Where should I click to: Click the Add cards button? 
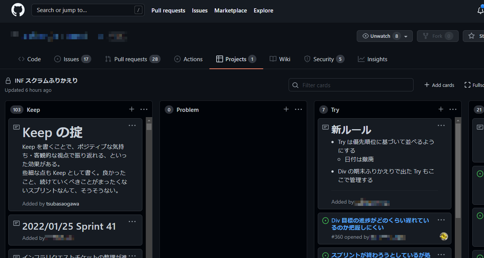(439, 85)
